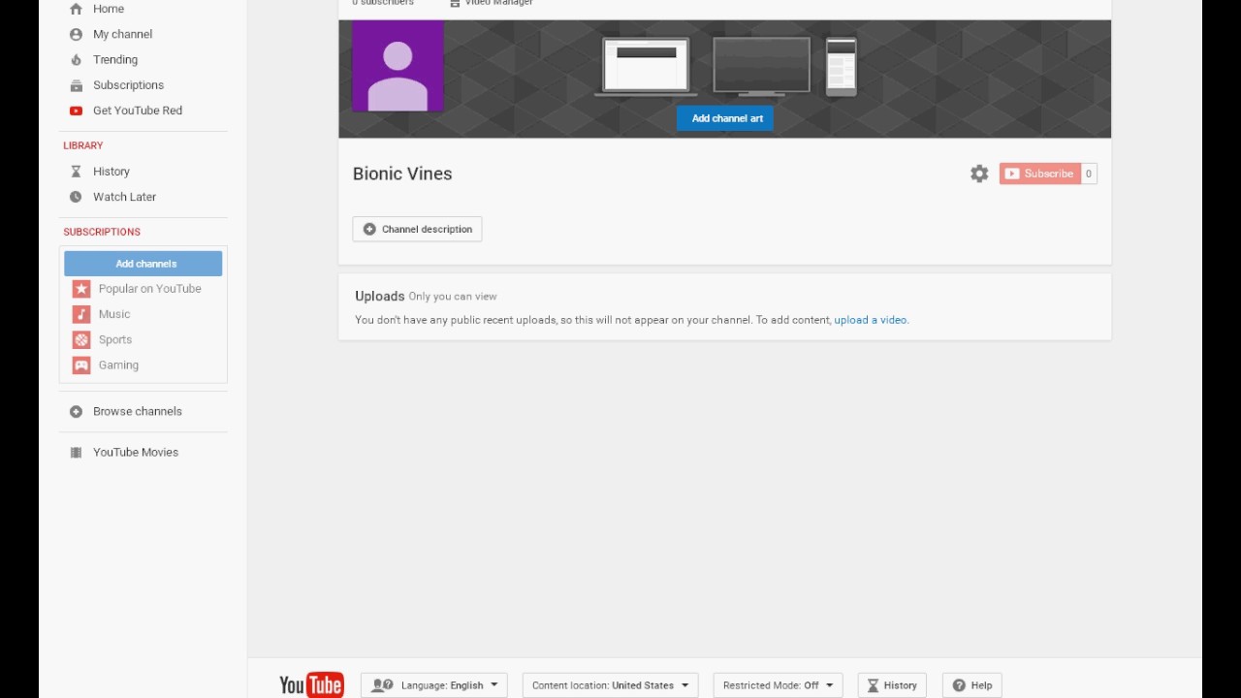Click the Add channel art button

(x=725, y=118)
